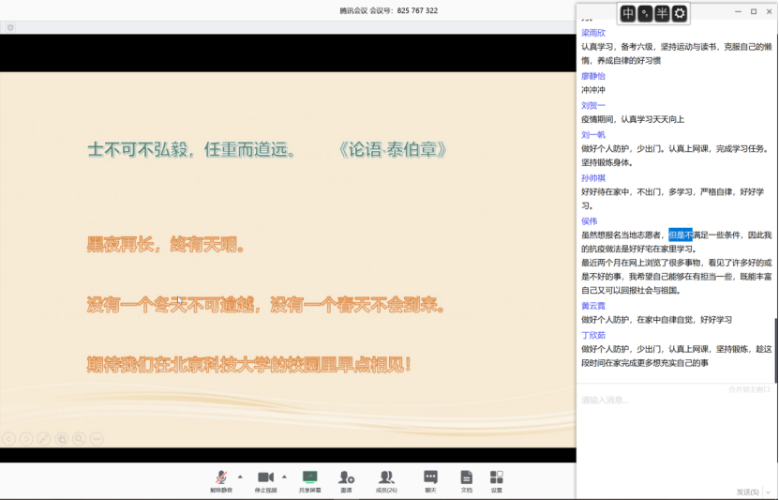Open the 文档 documents icon
Image resolution: width=779 pixels, height=500 pixels.
(466, 478)
